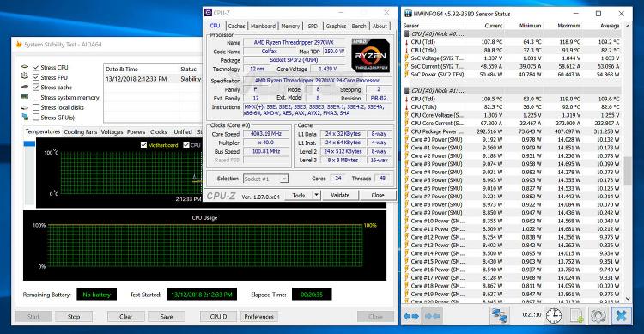Click Save button in AIDA64
The image size is (644, 334).
click(x=167, y=316)
